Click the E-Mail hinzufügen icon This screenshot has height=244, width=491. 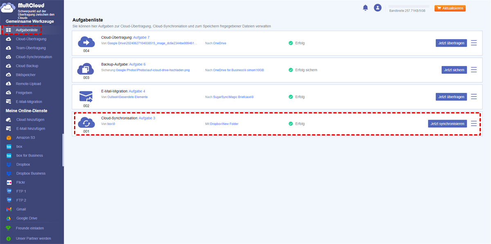pos(9,129)
